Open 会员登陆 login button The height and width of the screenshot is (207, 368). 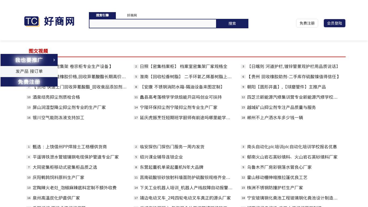click(x=335, y=23)
